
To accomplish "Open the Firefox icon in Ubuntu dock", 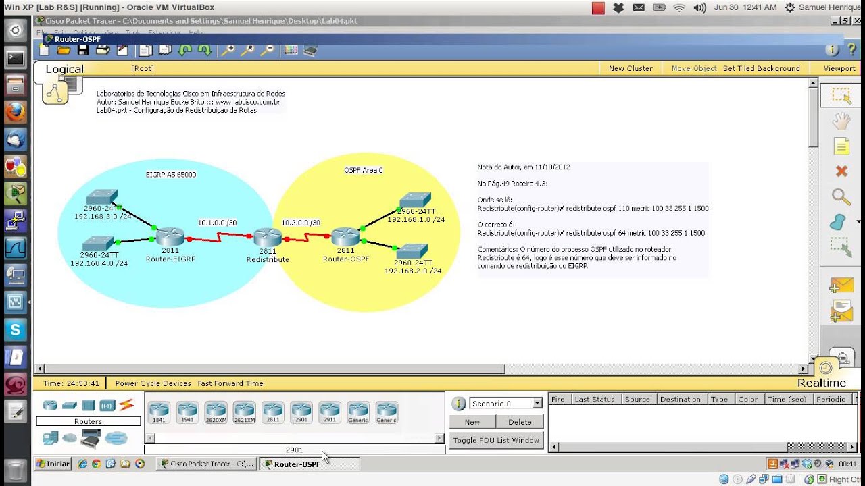I will [15, 112].
